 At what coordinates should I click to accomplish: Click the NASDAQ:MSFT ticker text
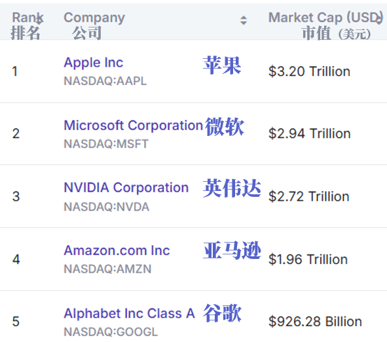click(106, 144)
